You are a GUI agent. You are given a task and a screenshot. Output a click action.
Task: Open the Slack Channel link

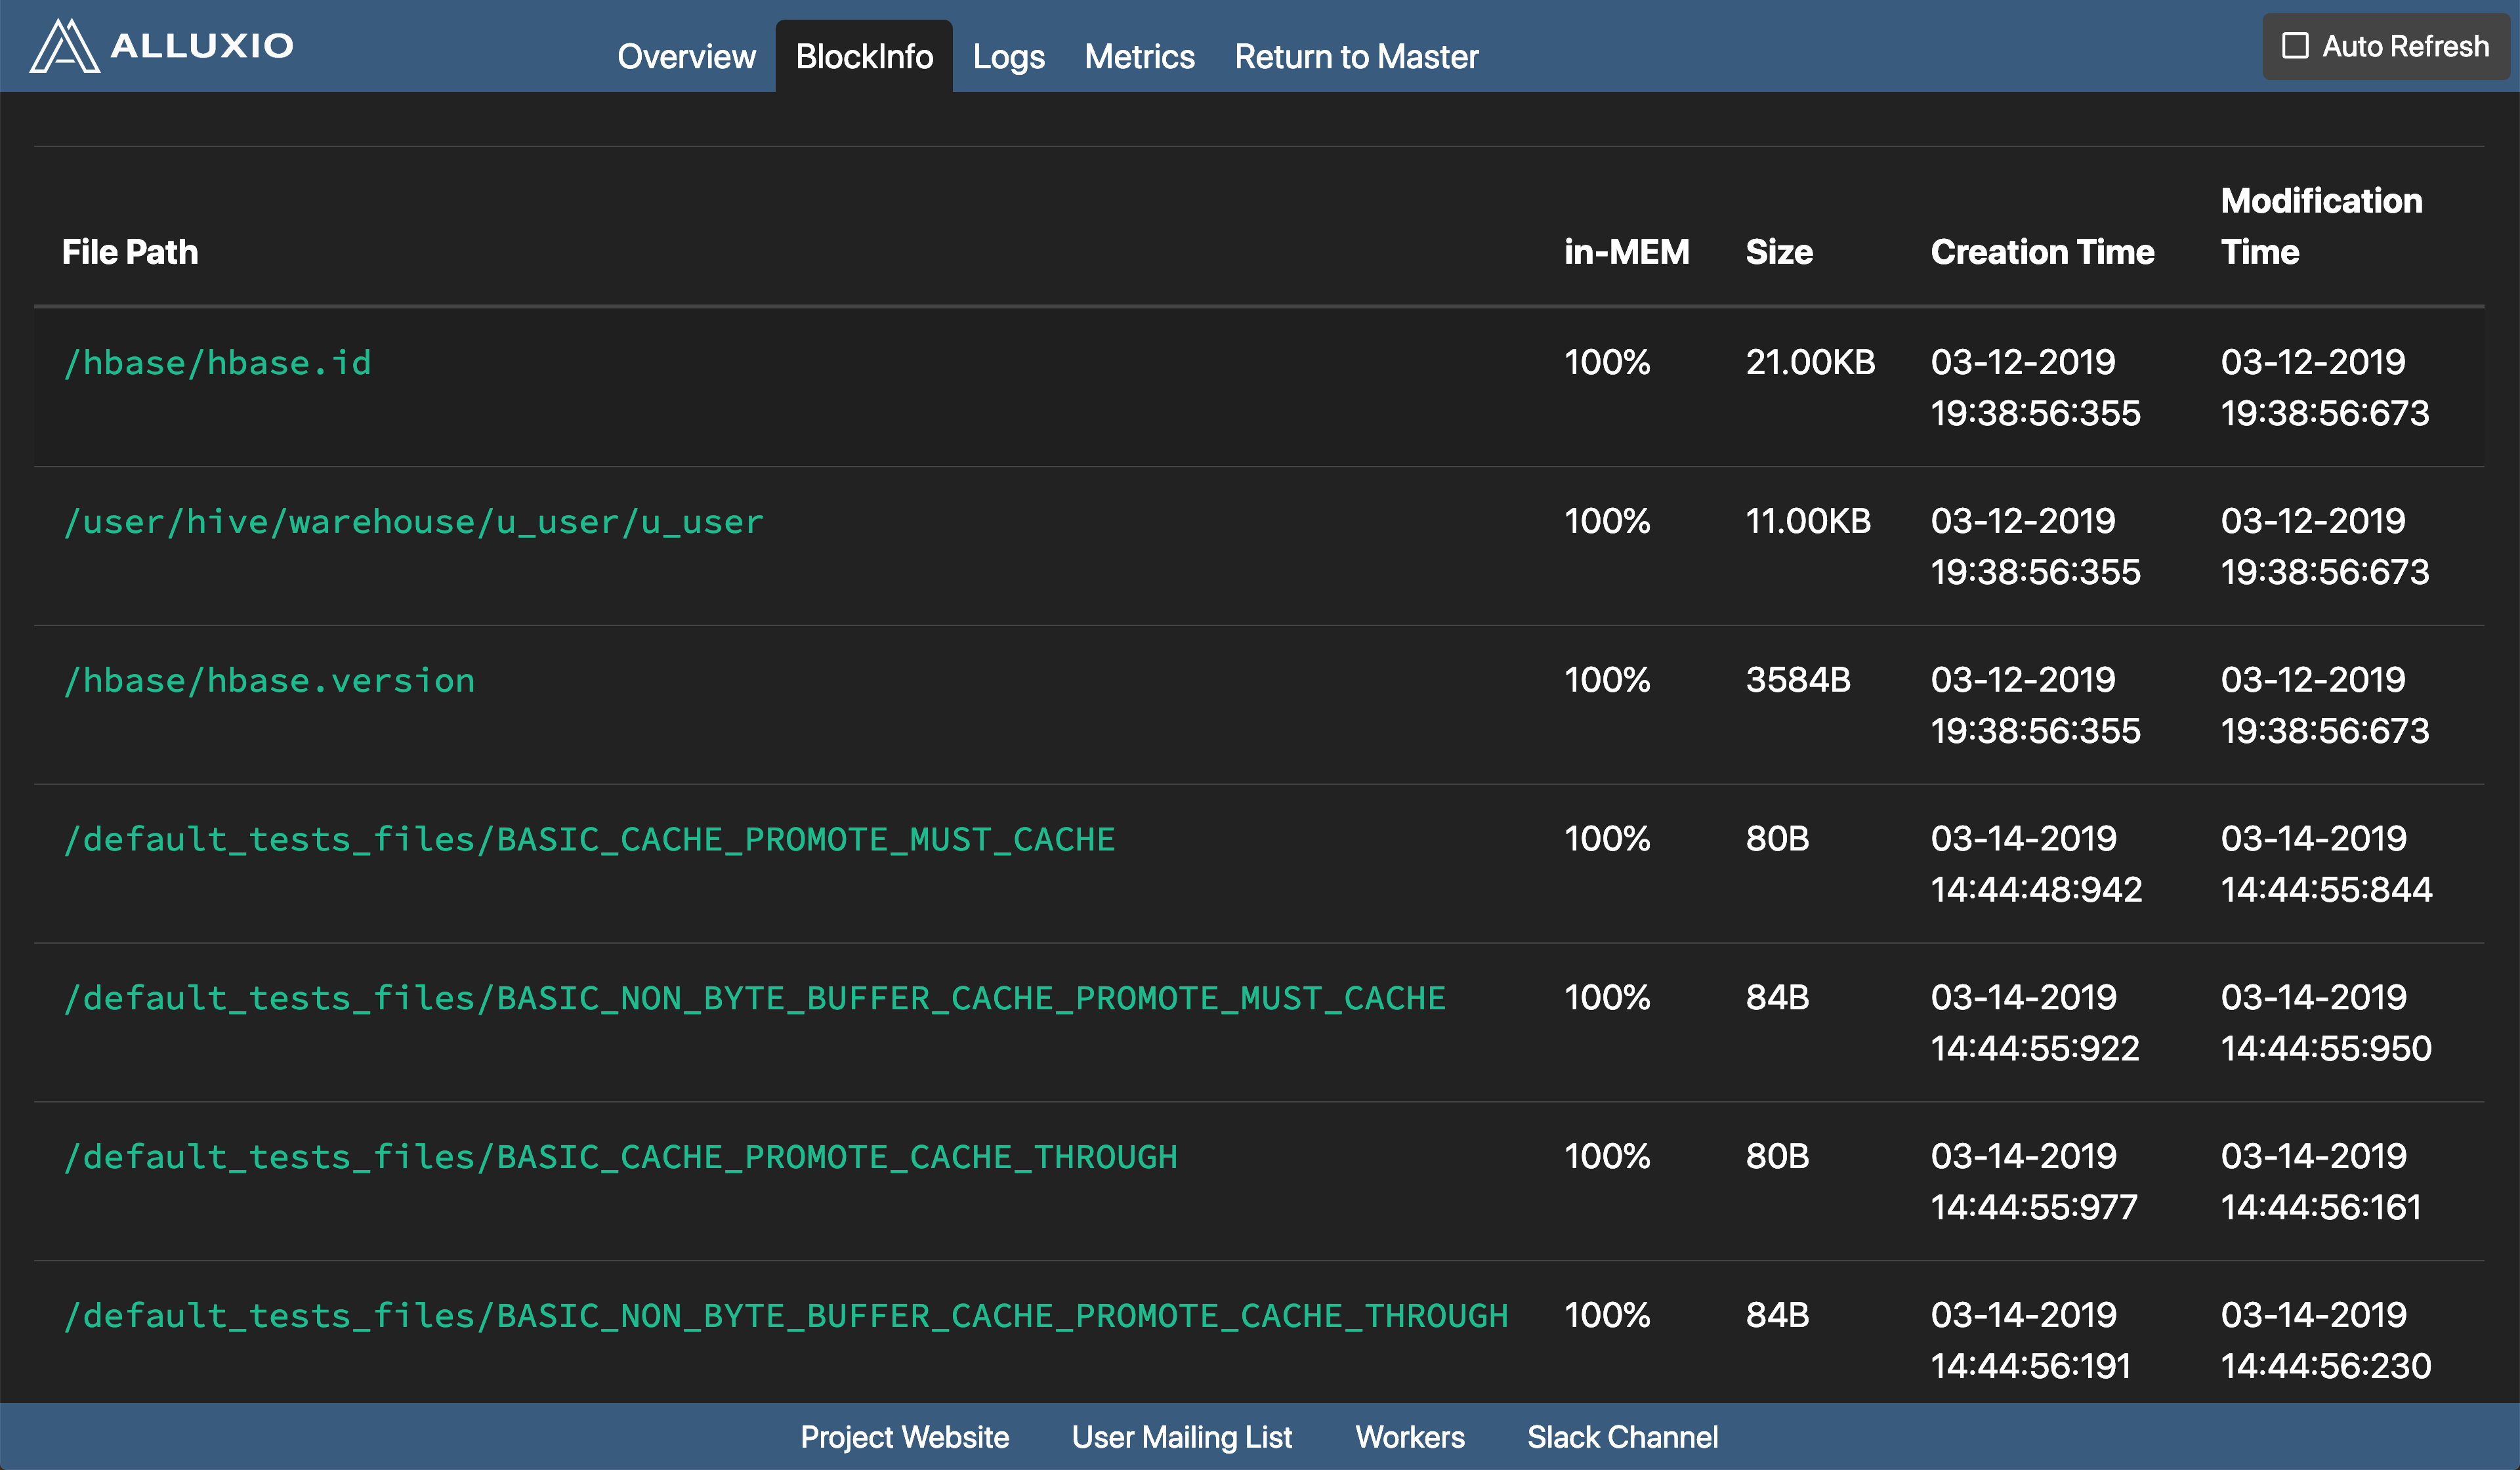pos(1622,1437)
